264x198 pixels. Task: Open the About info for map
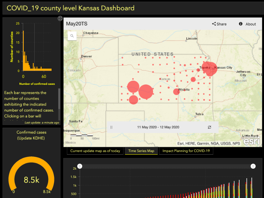click(x=247, y=24)
